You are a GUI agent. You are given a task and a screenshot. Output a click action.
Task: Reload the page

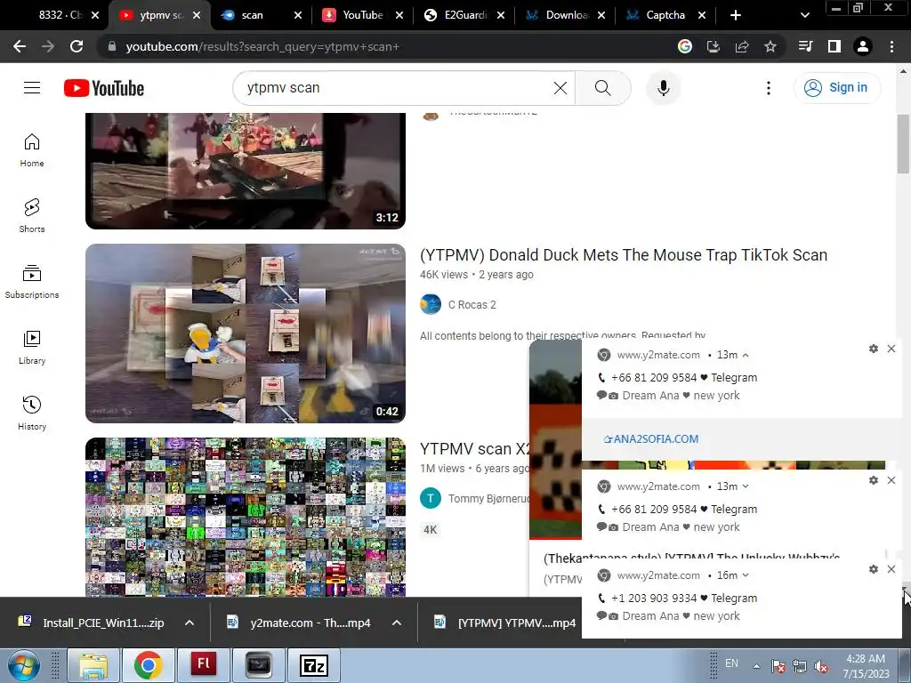77,46
